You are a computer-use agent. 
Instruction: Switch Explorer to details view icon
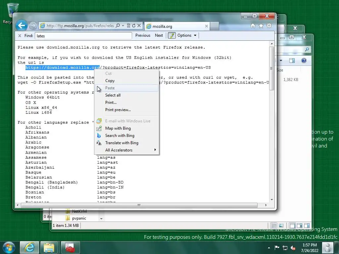[x=274, y=226]
